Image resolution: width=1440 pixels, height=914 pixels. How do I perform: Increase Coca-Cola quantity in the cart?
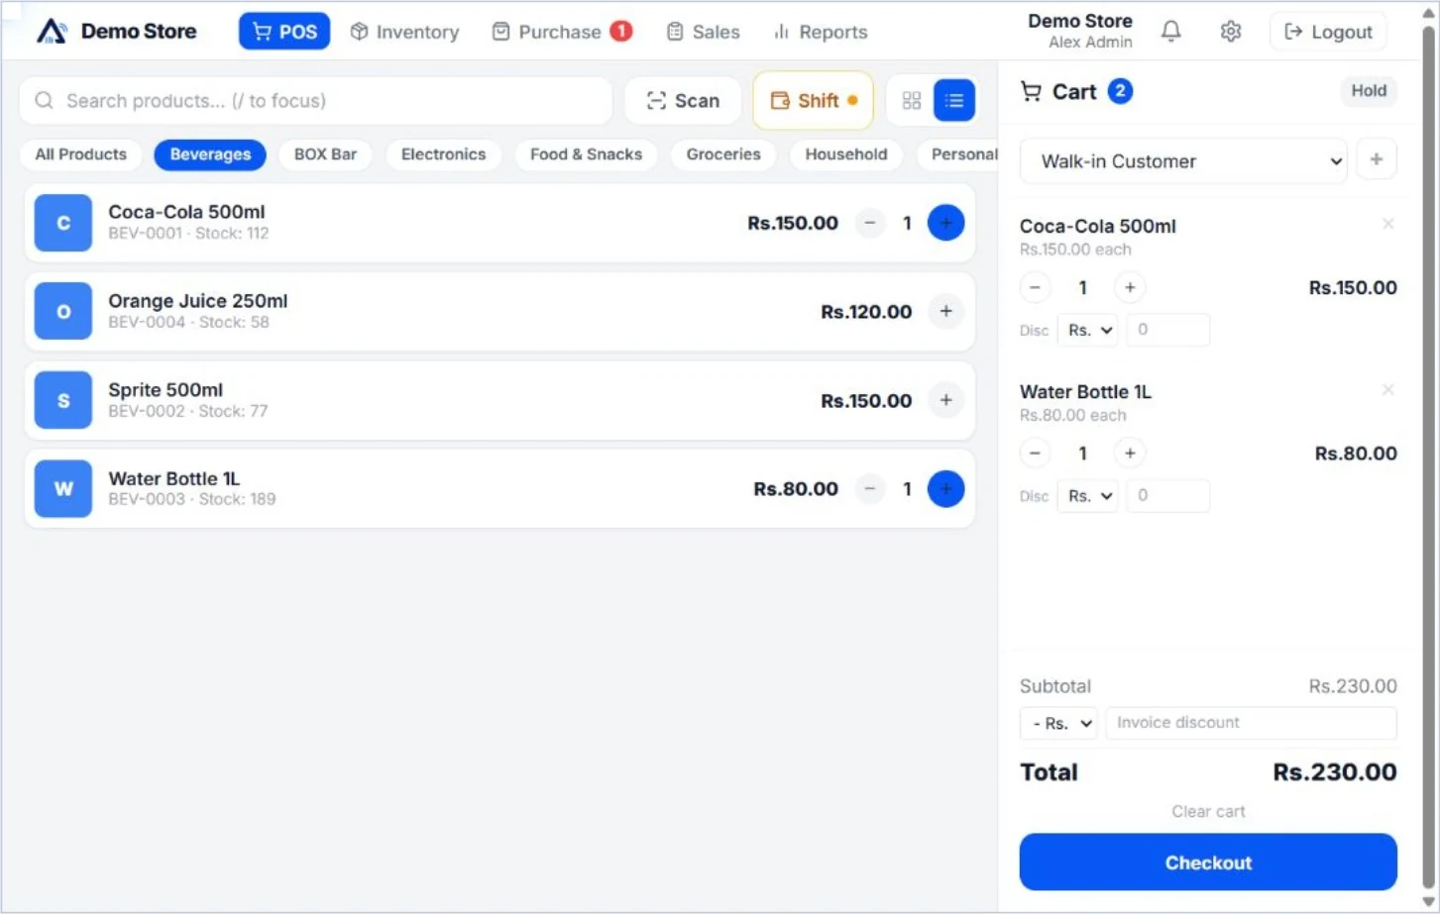pos(1130,287)
